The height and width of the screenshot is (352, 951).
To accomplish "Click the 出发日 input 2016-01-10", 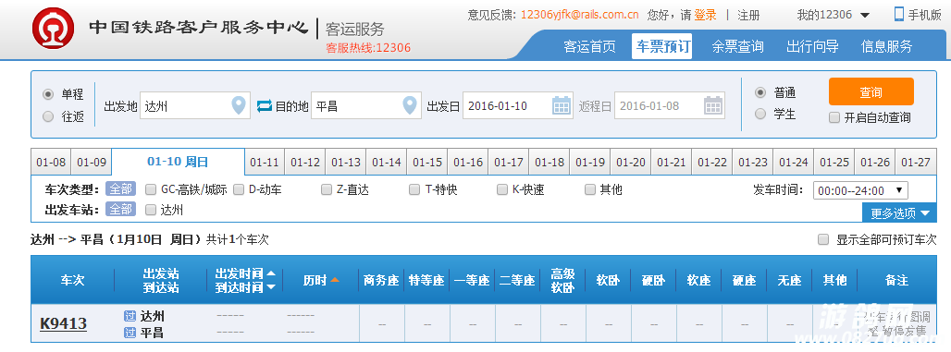I will pyautogui.click(x=518, y=106).
